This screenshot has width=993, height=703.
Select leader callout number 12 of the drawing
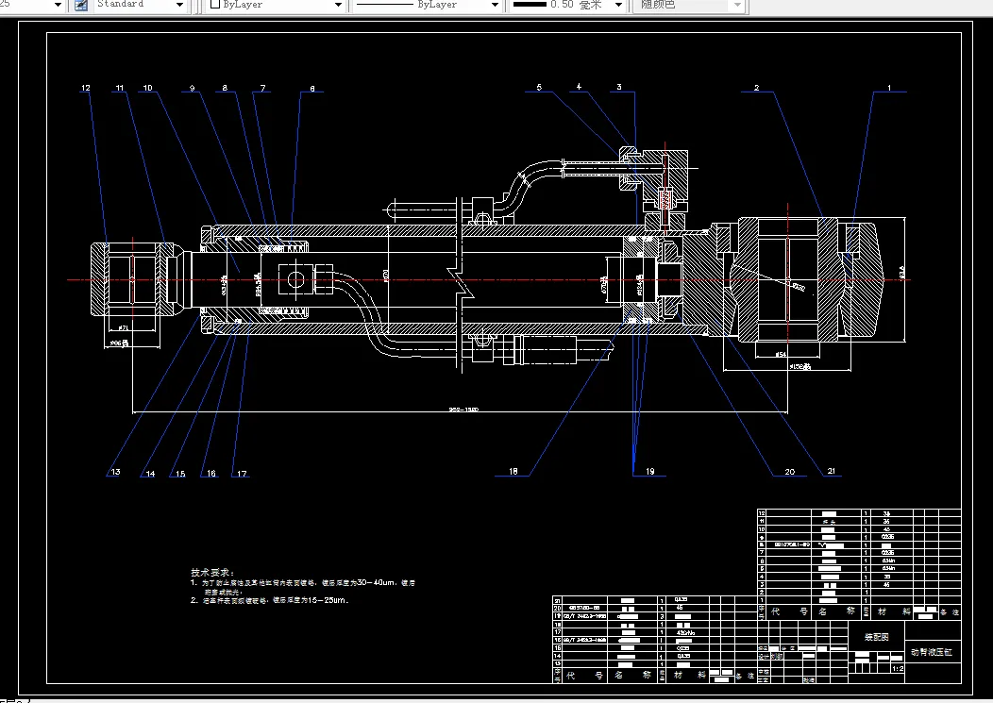pyautogui.click(x=86, y=88)
